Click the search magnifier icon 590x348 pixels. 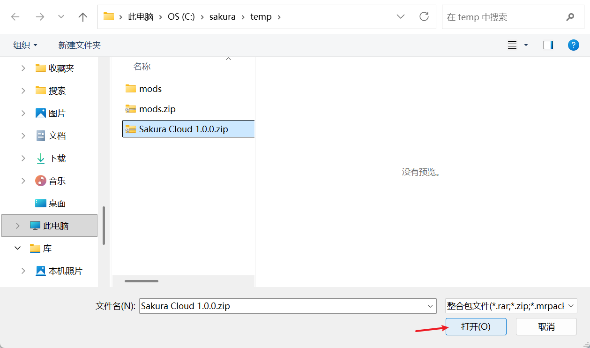pyautogui.click(x=570, y=17)
